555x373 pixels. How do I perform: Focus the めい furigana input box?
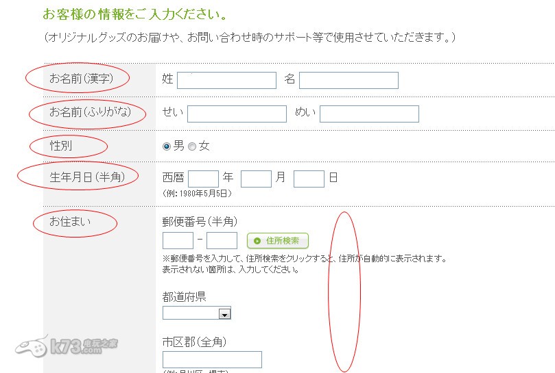(369, 114)
